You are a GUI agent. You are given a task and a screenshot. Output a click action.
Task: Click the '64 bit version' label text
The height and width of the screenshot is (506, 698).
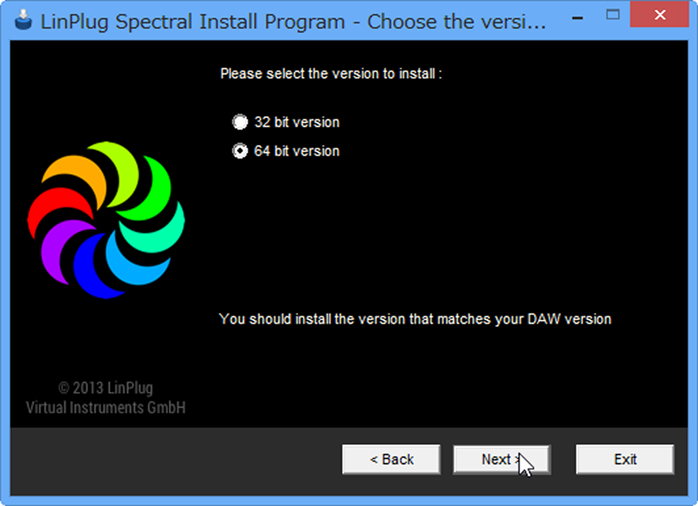tap(297, 151)
